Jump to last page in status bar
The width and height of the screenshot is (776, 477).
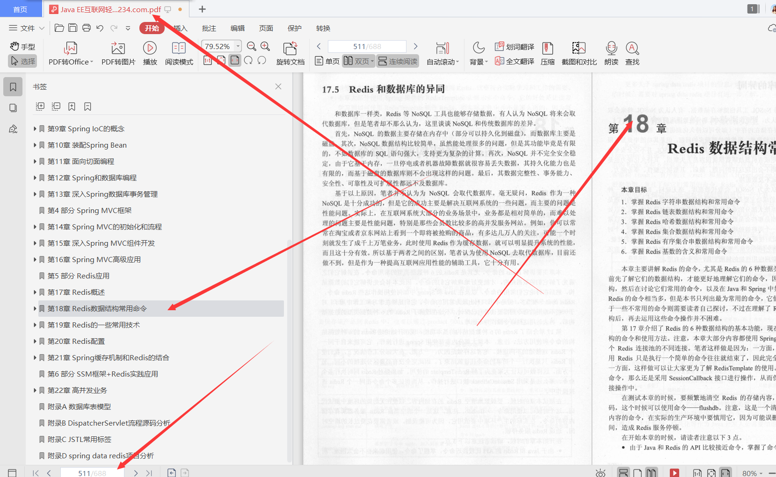coord(149,473)
